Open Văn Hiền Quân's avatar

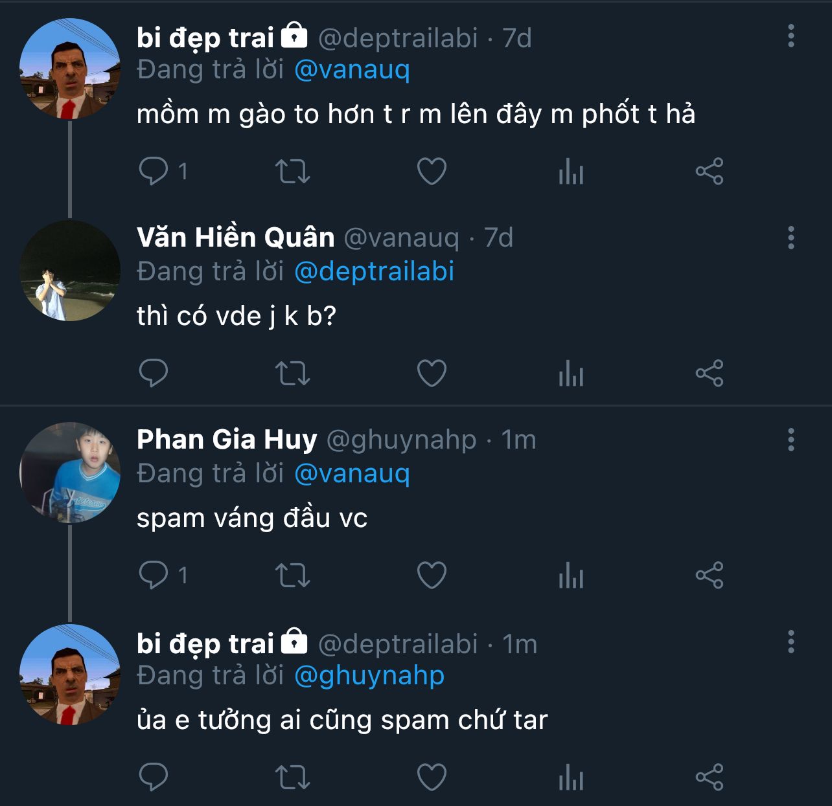point(70,270)
